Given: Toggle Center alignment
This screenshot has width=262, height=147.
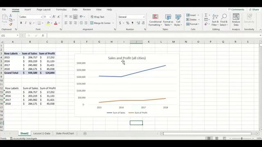Looking at the screenshot, I should 71,23.
